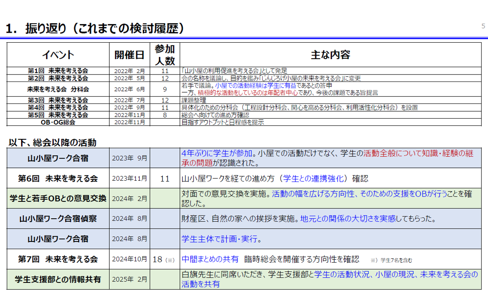Select participant count 12 in the 第3回 row
This screenshot has width=488, height=307.
click(x=165, y=100)
